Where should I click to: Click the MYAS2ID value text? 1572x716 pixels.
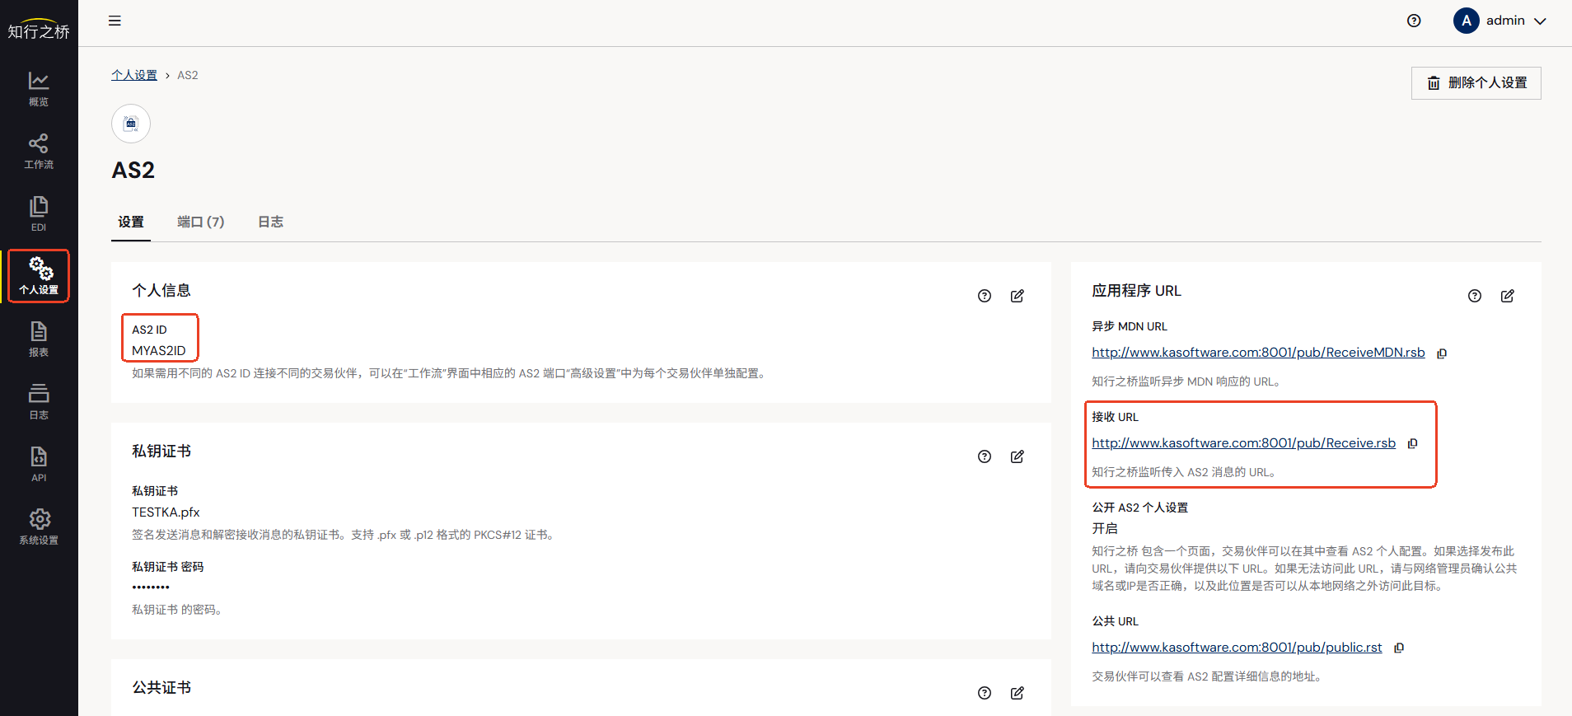click(x=159, y=350)
